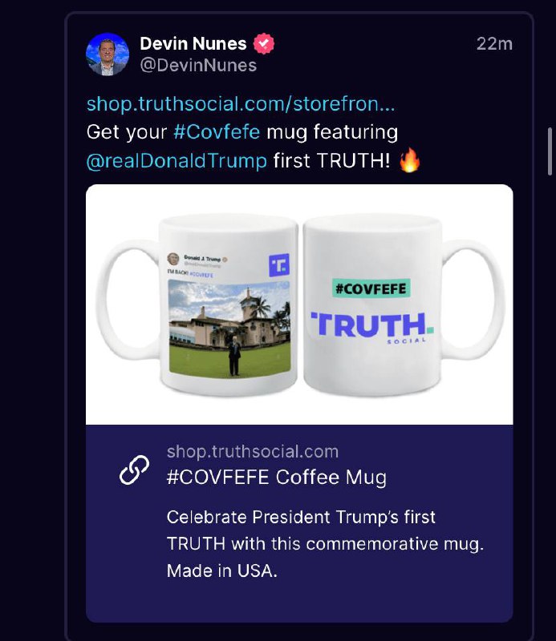Click shop.truthsocial.com domain in preview card
Viewport: 556px width, 641px height.
pyautogui.click(x=253, y=451)
